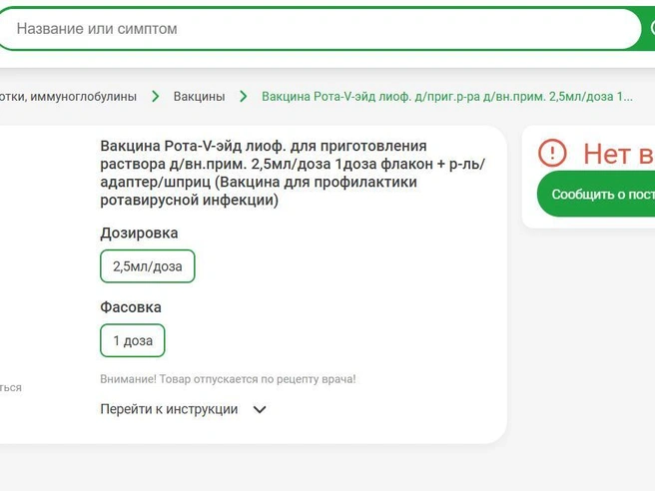655x491 pixels.
Task: Open the 'Вакцины' breadcrumb link
Action: (x=199, y=97)
